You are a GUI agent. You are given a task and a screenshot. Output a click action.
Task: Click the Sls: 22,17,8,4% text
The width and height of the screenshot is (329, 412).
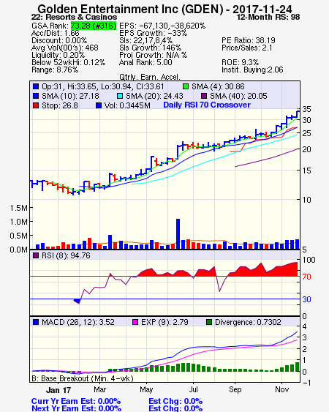[145, 40]
